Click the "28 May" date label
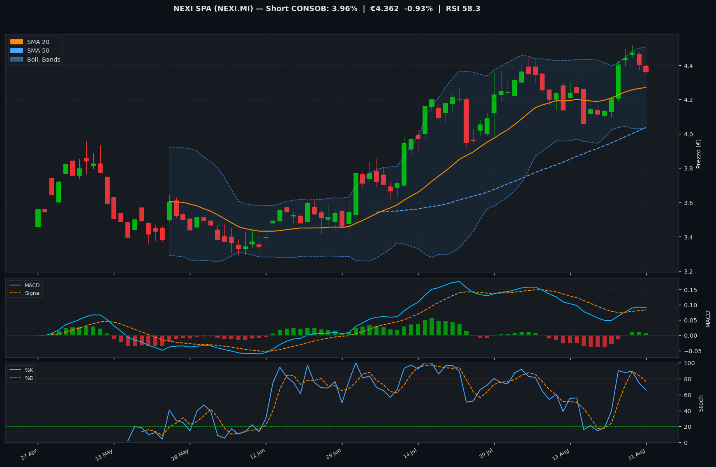Image resolution: width=716 pixels, height=467 pixels. point(180,455)
